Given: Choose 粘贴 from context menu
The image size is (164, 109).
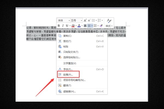Looking at the screenshot, I should tap(82, 47).
